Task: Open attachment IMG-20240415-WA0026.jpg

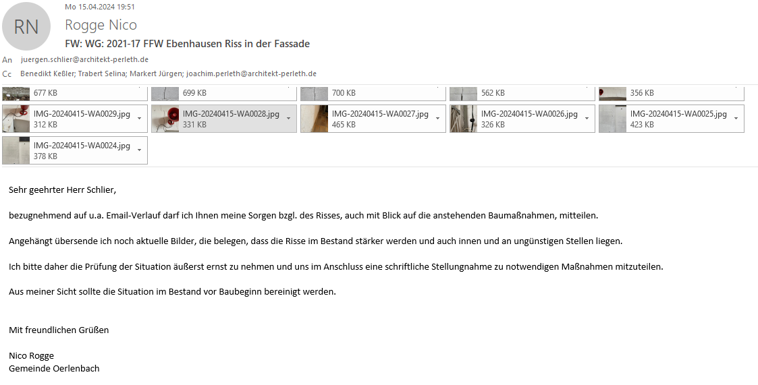Action: [522, 119]
